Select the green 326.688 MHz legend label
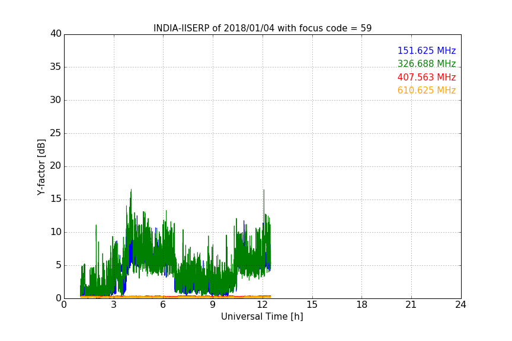The image size is (512, 341). click(x=427, y=63)
